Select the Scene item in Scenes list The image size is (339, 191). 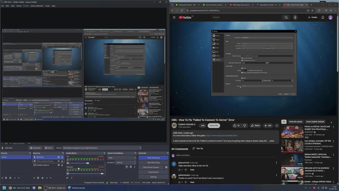click(x=16, y=157)
